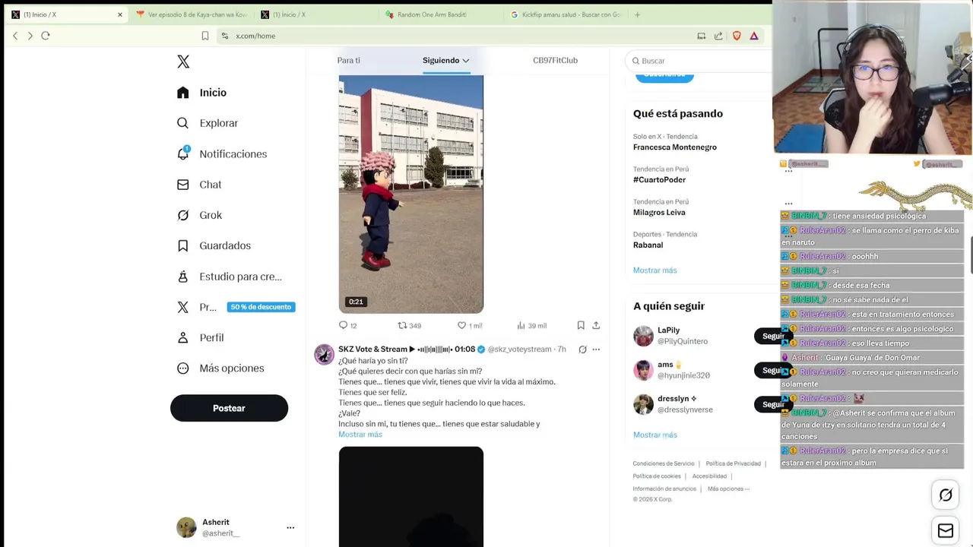Image resolution: width=973 pixels, height=547 pixels.
Task: Open Asherit account menu ellipsis
Action: (290, 527)
